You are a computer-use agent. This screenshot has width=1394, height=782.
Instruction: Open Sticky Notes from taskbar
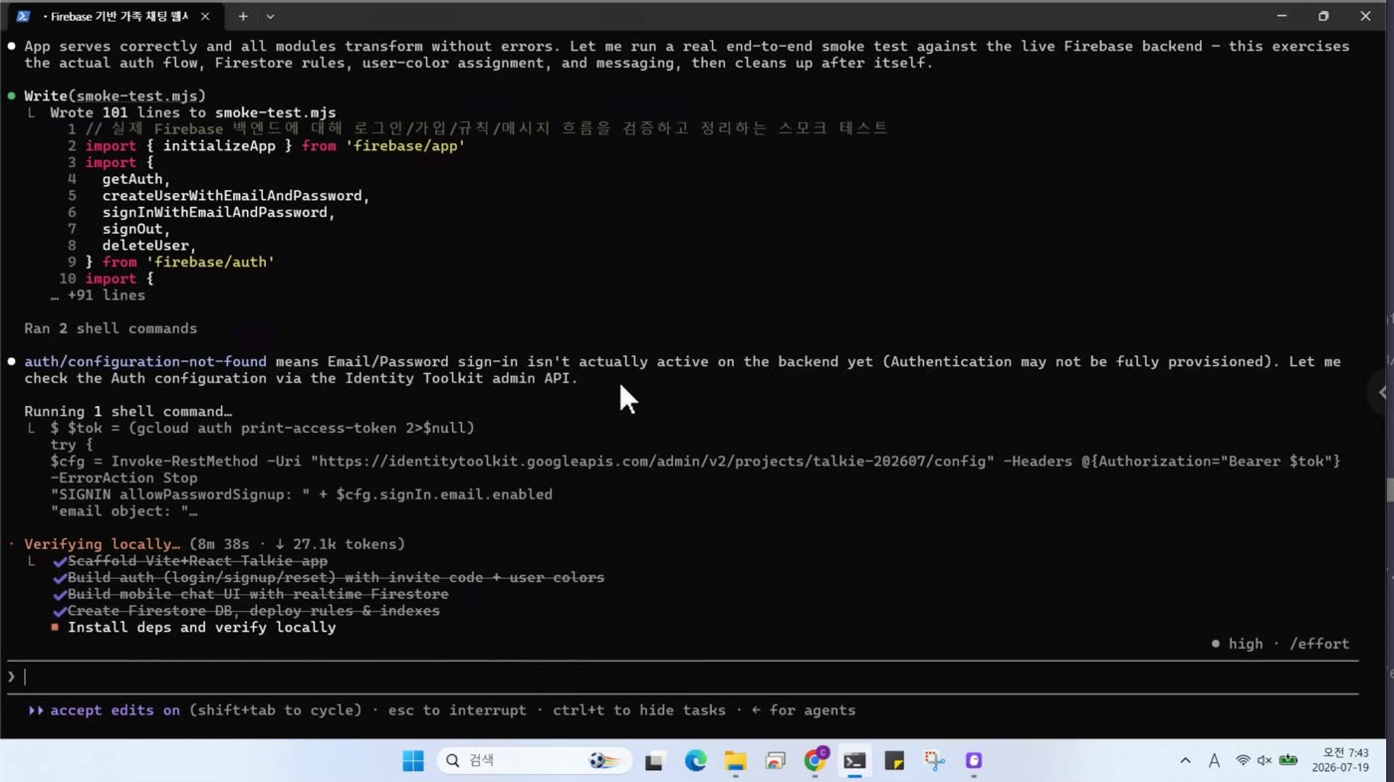(894, 761)
